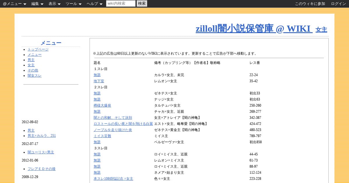Image resolution: width=349 pixels, height=183 pixels.
Task: Click the ログイン link
Action: coord(339,4)
